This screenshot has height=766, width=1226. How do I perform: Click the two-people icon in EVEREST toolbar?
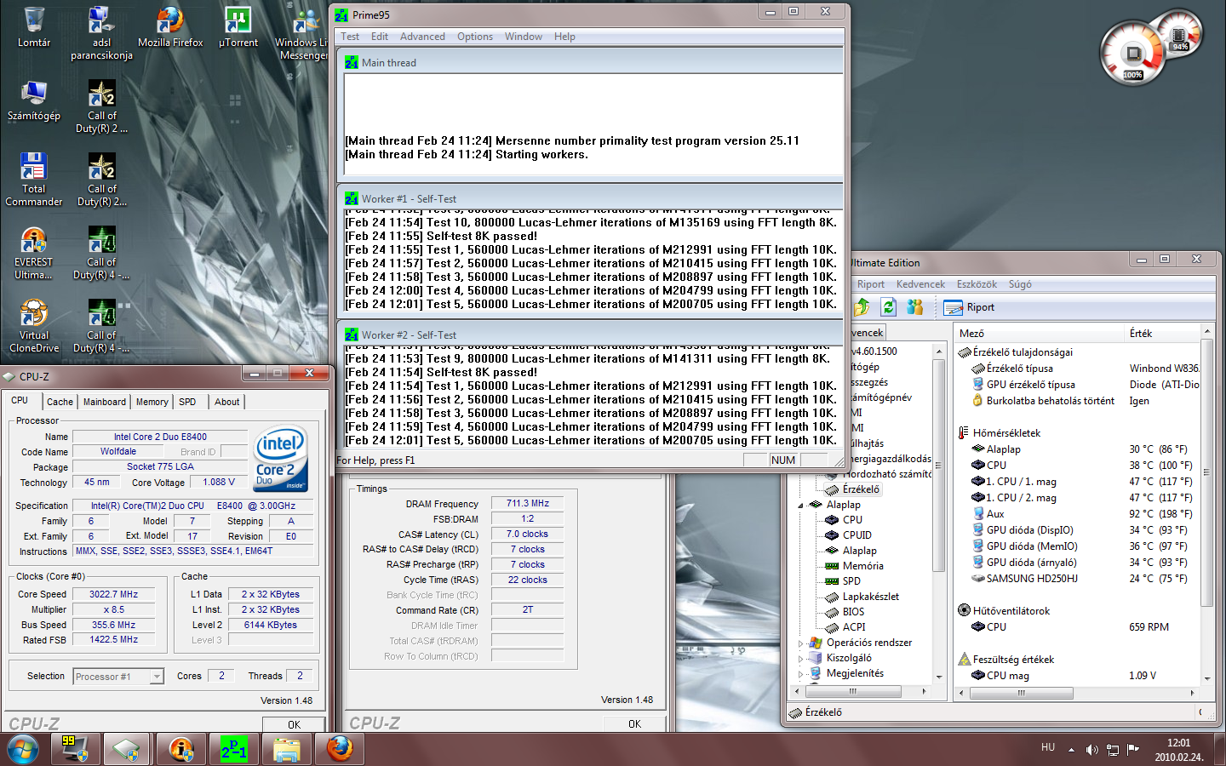point(914,306)
